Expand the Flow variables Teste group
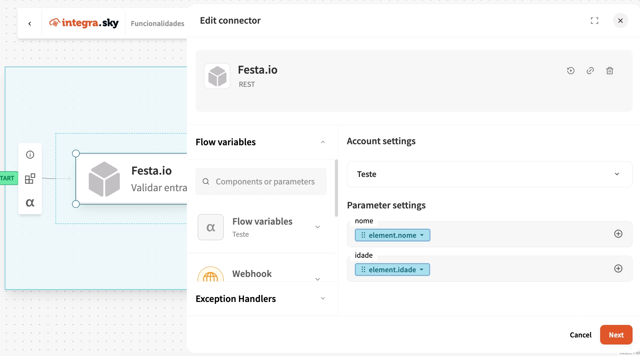 (317, 227)
